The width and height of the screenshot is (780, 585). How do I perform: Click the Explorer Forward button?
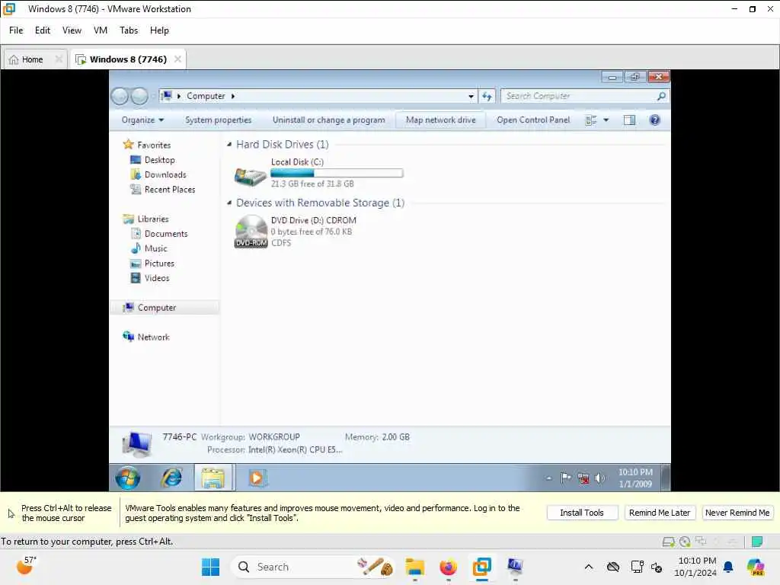point(139,96)
